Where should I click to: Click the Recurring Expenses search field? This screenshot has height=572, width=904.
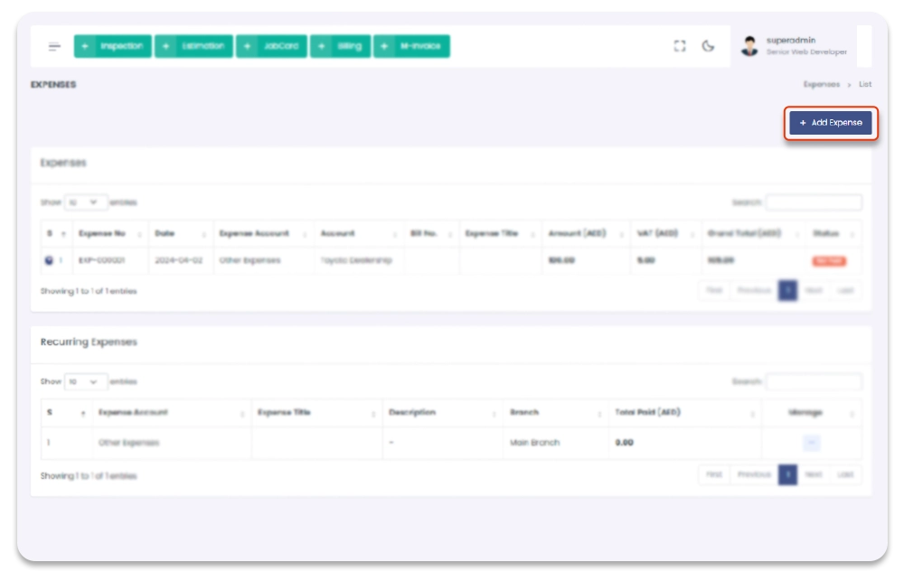coord(814,382)
